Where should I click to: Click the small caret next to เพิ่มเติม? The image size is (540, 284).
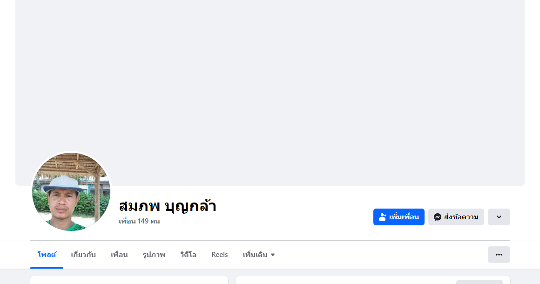pos(273,255)
